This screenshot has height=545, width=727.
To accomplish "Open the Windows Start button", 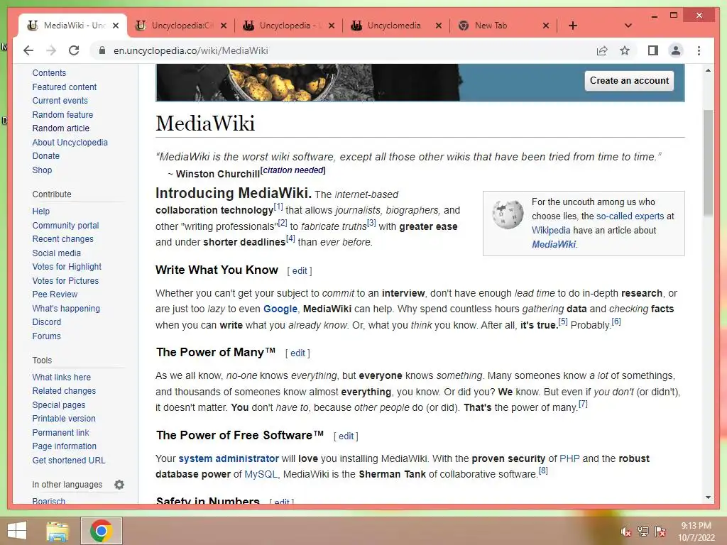I will pos(17,530).
